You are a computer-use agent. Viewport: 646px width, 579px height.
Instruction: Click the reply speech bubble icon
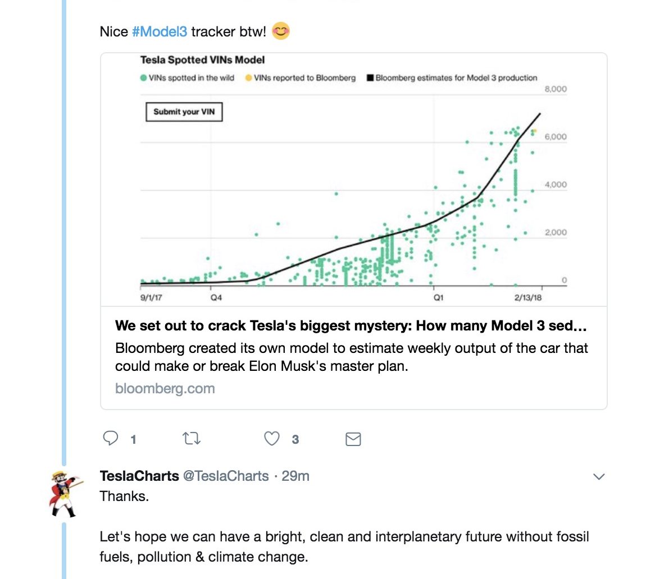click(x=111, y=438)
